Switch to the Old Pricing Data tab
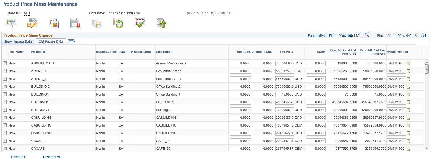Screen dimensions: 432x160 coord(50,41)
